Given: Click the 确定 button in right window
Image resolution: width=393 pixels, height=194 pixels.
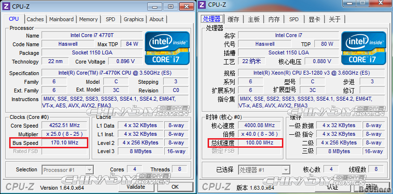Looking at the screenshot, I should pos(372,187).
